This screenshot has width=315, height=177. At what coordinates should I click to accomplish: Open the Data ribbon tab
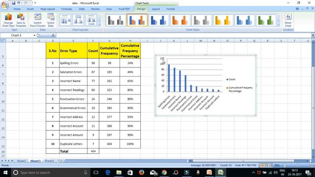82,9
